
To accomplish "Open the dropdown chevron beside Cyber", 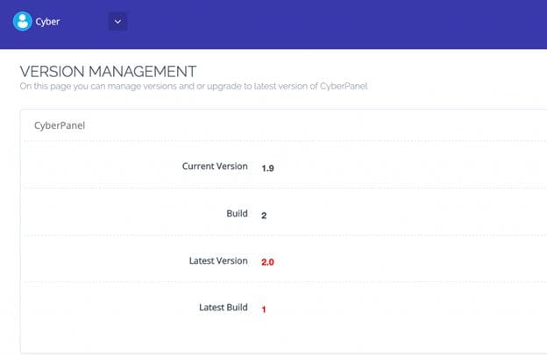I will 118,21.
